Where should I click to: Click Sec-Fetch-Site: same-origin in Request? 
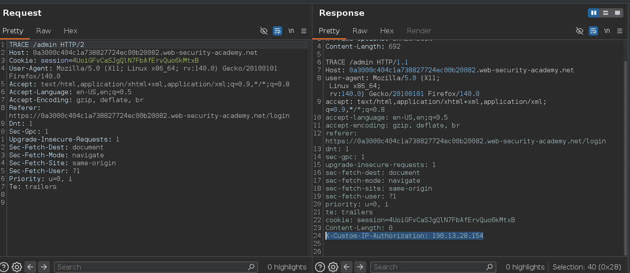62,163
